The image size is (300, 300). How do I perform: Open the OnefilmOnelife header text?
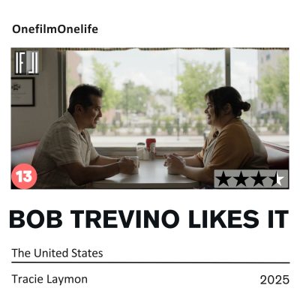[x=55, y=29]
